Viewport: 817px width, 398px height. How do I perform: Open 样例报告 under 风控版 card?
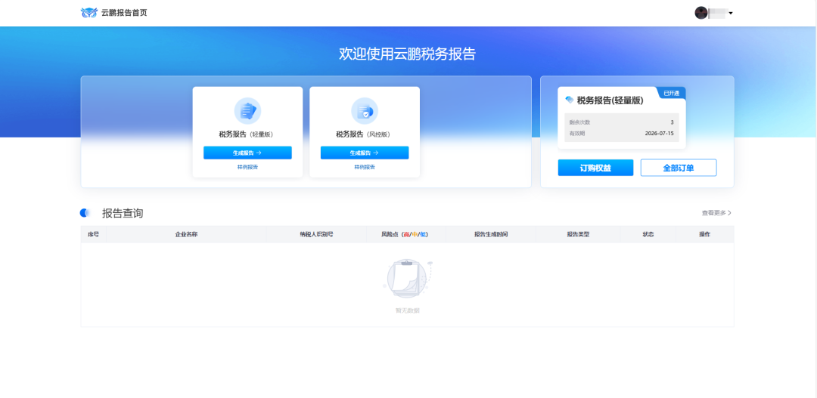364,168
